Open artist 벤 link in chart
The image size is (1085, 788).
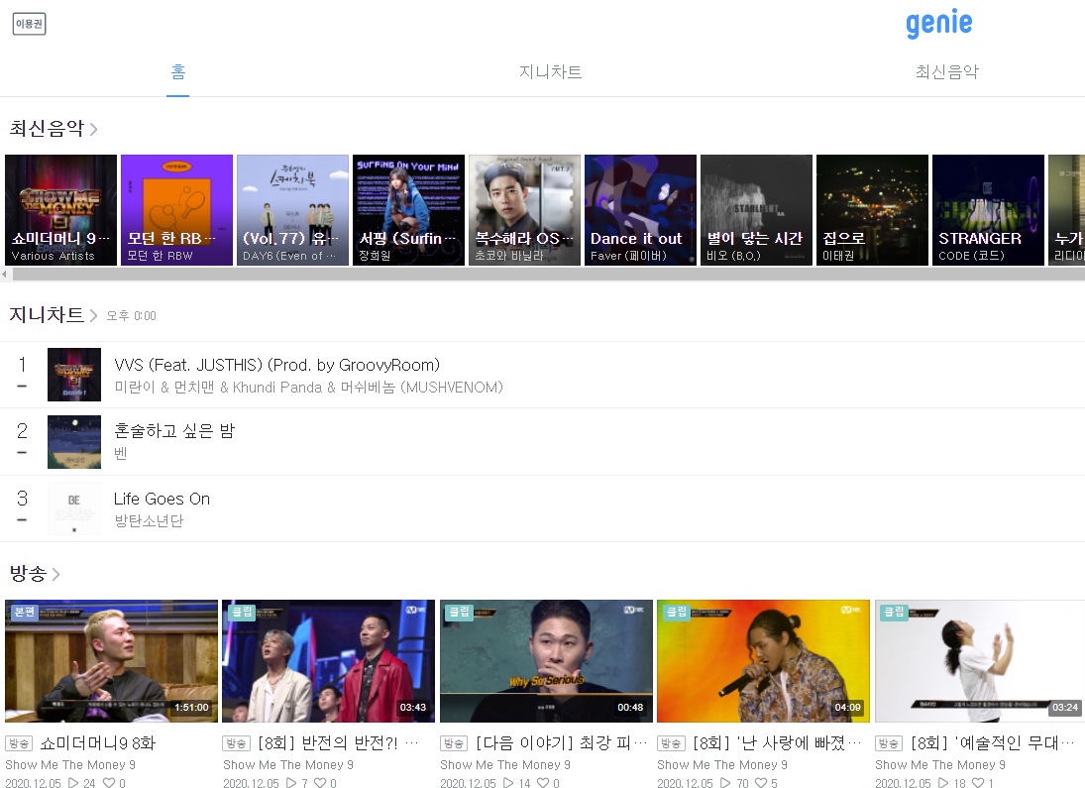click(x=121, y=454)
